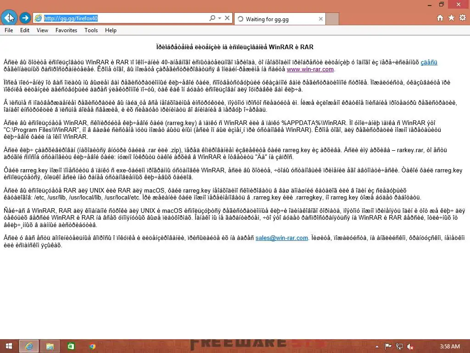Image resolution: width=470 pixels, height=353 pixels.
Task: Open the address bar autocomplete dropdown arrow
Action: click(x=219, y=18)
